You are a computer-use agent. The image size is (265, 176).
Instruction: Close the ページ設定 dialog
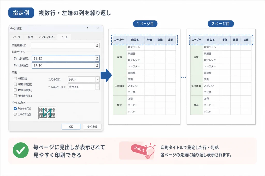click(x=98, y=28)
